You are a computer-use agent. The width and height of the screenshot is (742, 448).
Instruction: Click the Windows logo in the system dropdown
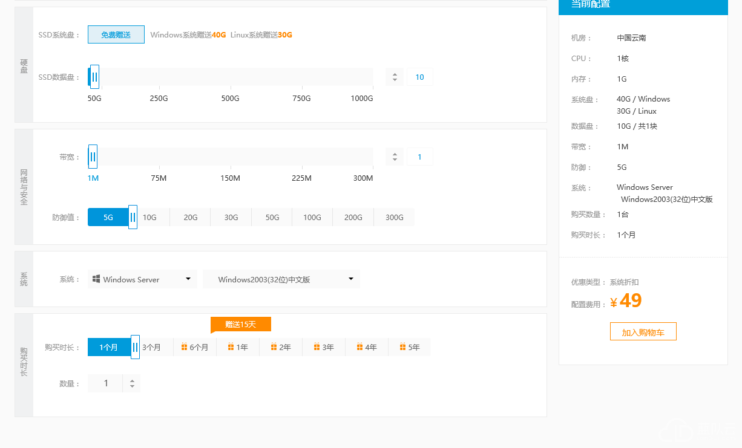96,279
